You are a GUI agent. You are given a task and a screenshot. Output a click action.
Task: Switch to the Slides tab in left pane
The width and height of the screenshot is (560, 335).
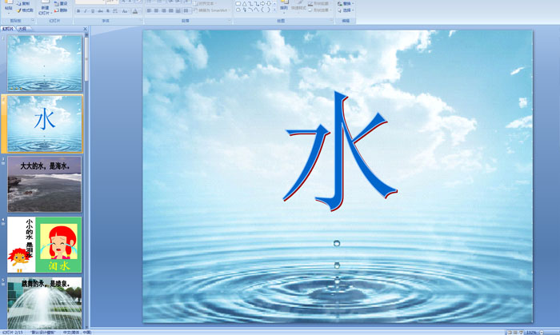8,29
